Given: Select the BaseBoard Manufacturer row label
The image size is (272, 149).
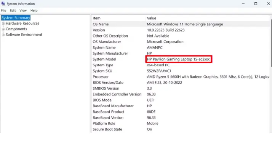Looking at the screenshot, I should [x=113, y=106].
